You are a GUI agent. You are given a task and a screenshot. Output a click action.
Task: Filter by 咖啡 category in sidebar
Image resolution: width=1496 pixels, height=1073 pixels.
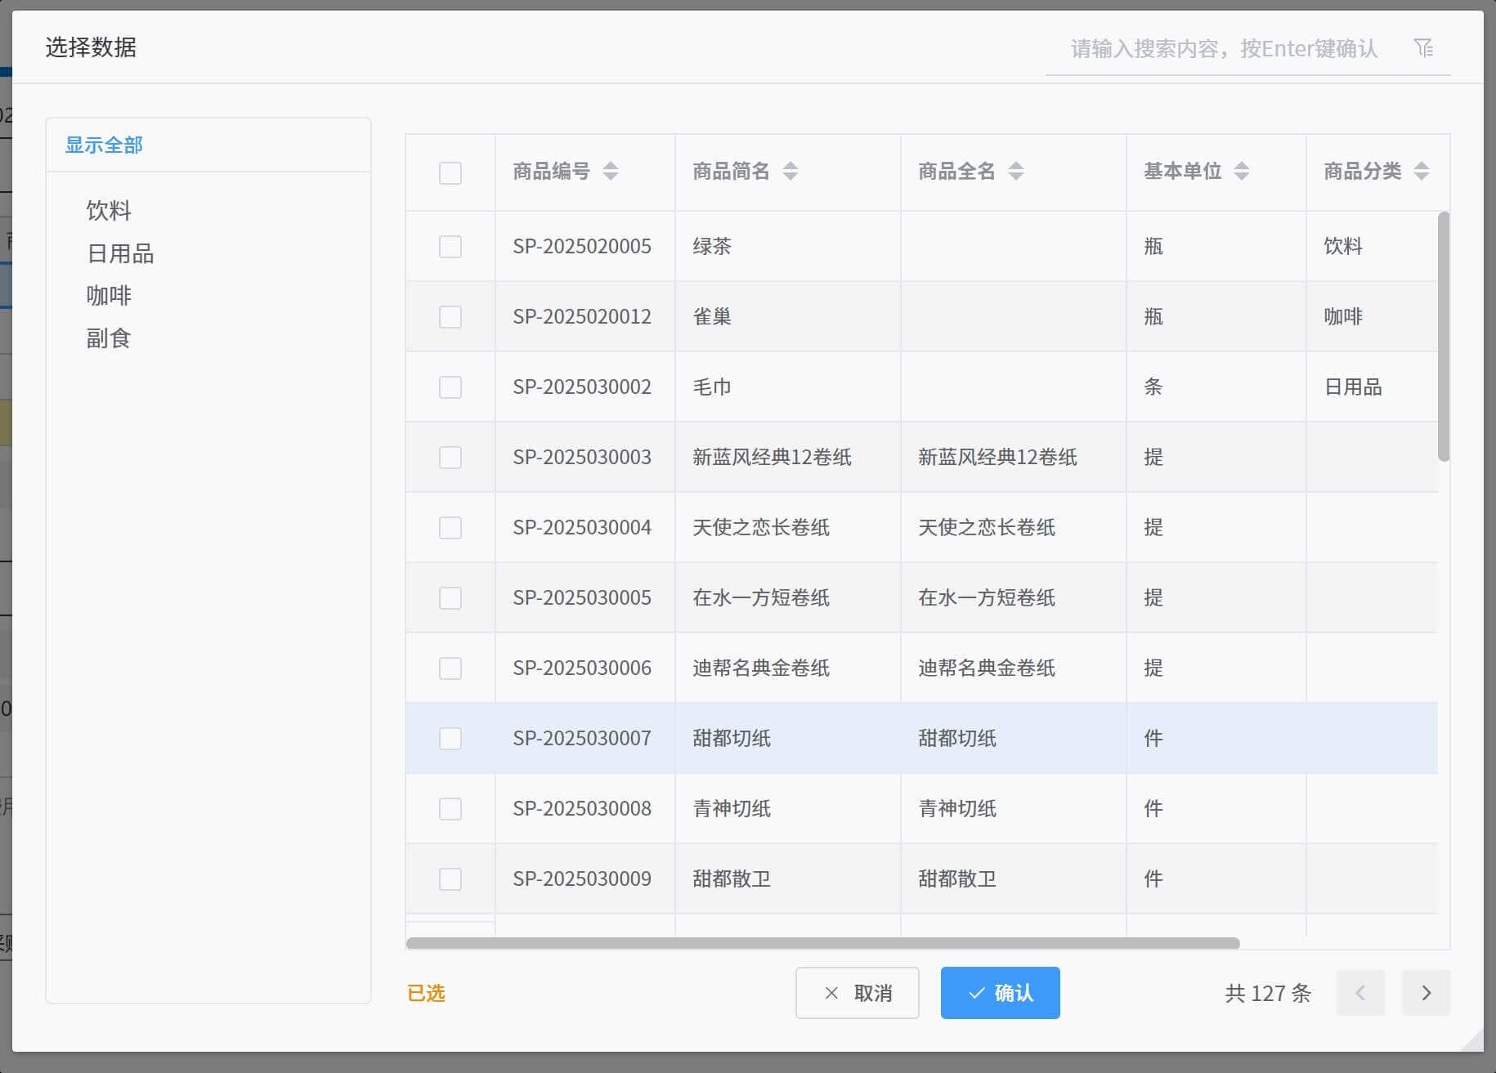click(109, 295)
